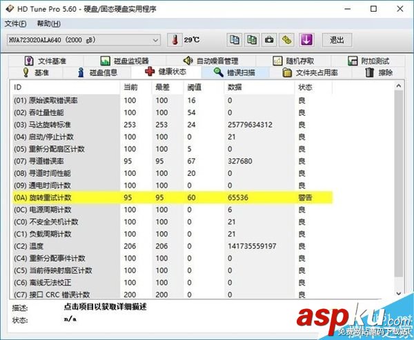Select the 健康状态 tab
The width and height of the screenshot is (414, 340).
tap(166, 72)
